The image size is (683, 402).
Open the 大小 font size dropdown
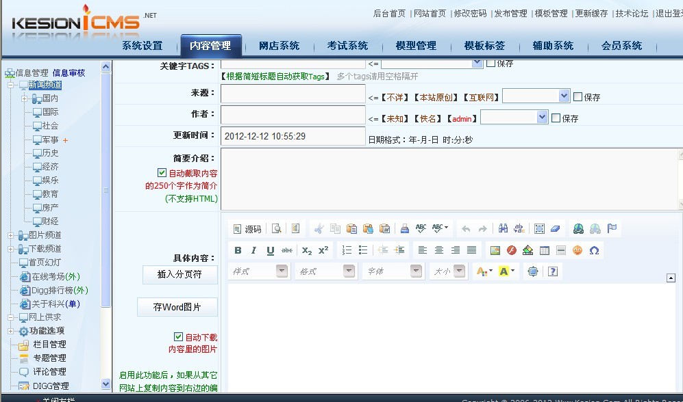449,271
